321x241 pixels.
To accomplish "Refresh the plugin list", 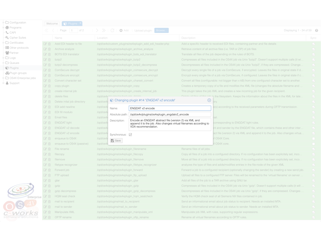I will (x=113, y=30).
